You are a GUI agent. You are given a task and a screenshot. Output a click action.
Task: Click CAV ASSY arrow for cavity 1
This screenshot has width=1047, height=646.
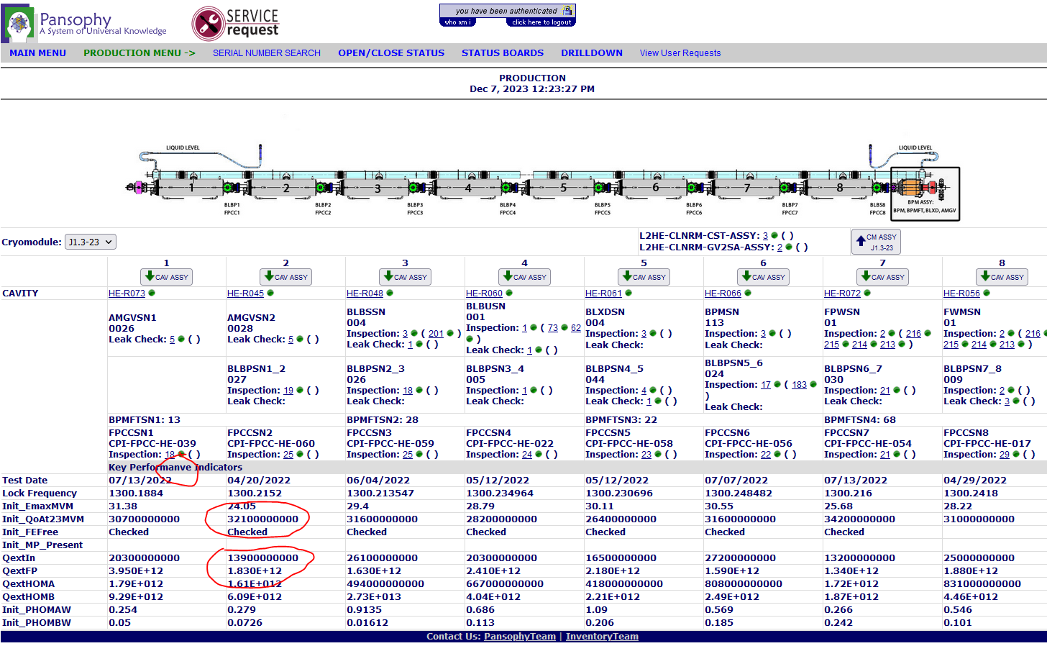click(167, 277)
